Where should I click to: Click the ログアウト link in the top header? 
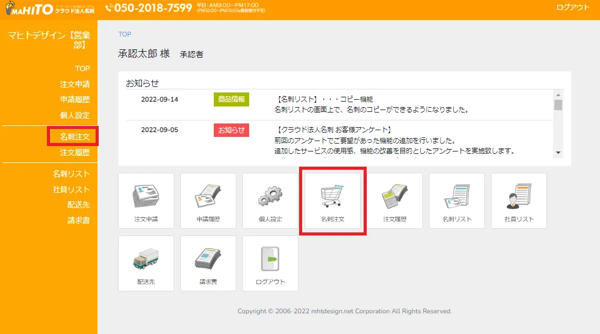point(573,7)
